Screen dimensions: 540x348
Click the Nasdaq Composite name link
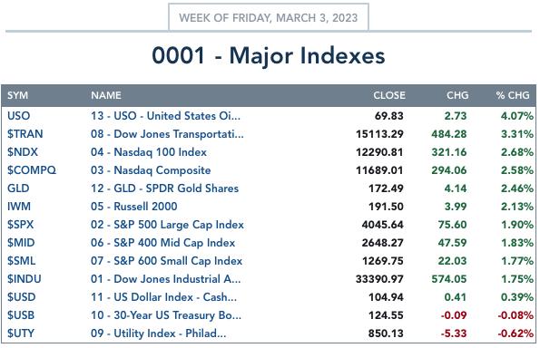coord(151,170)
